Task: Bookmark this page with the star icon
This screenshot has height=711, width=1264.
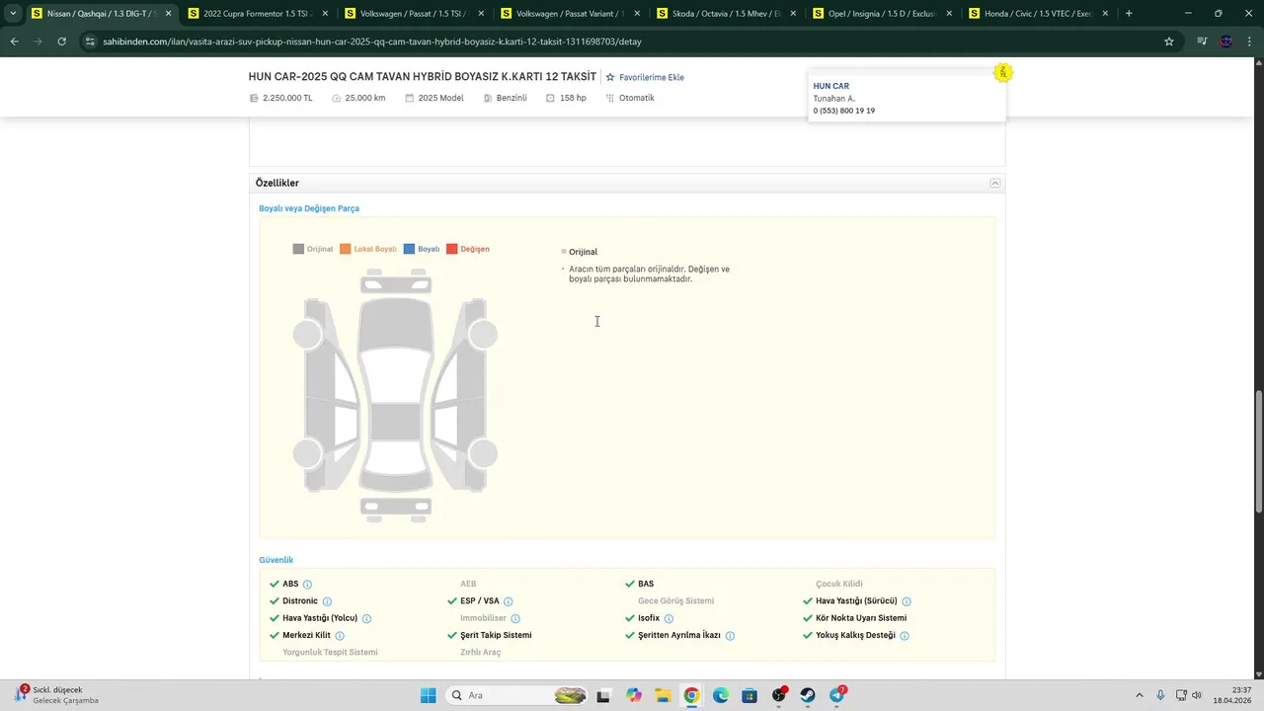Action: [x=1169, y=41]
